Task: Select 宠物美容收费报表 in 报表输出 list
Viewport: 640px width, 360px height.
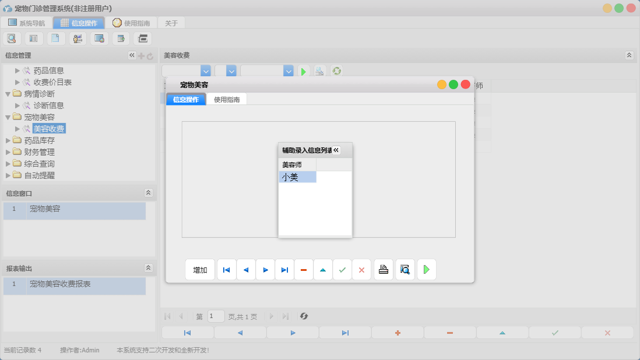Action: pyautogui.click(x=60, y=284)
